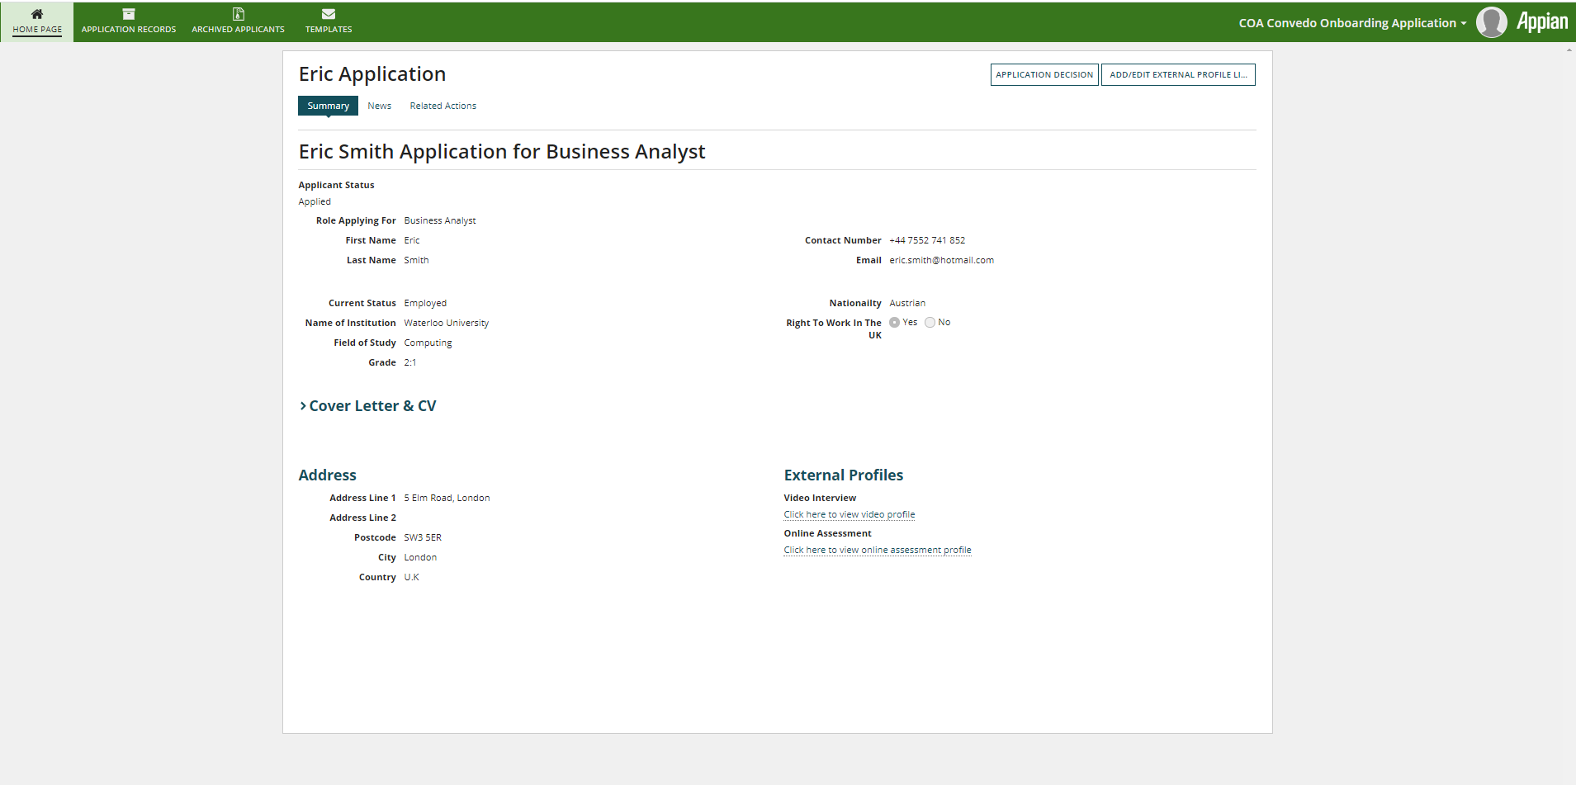Open Application Records archive box icon
Viewport: 1576px width, 785px height.
pos(129,14)
